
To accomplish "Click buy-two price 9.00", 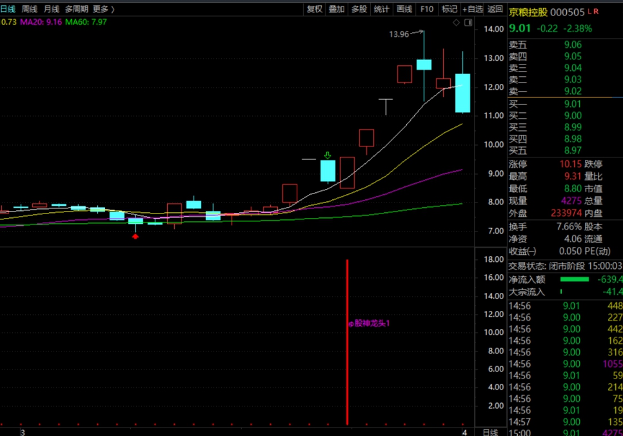I will [573, 115].
